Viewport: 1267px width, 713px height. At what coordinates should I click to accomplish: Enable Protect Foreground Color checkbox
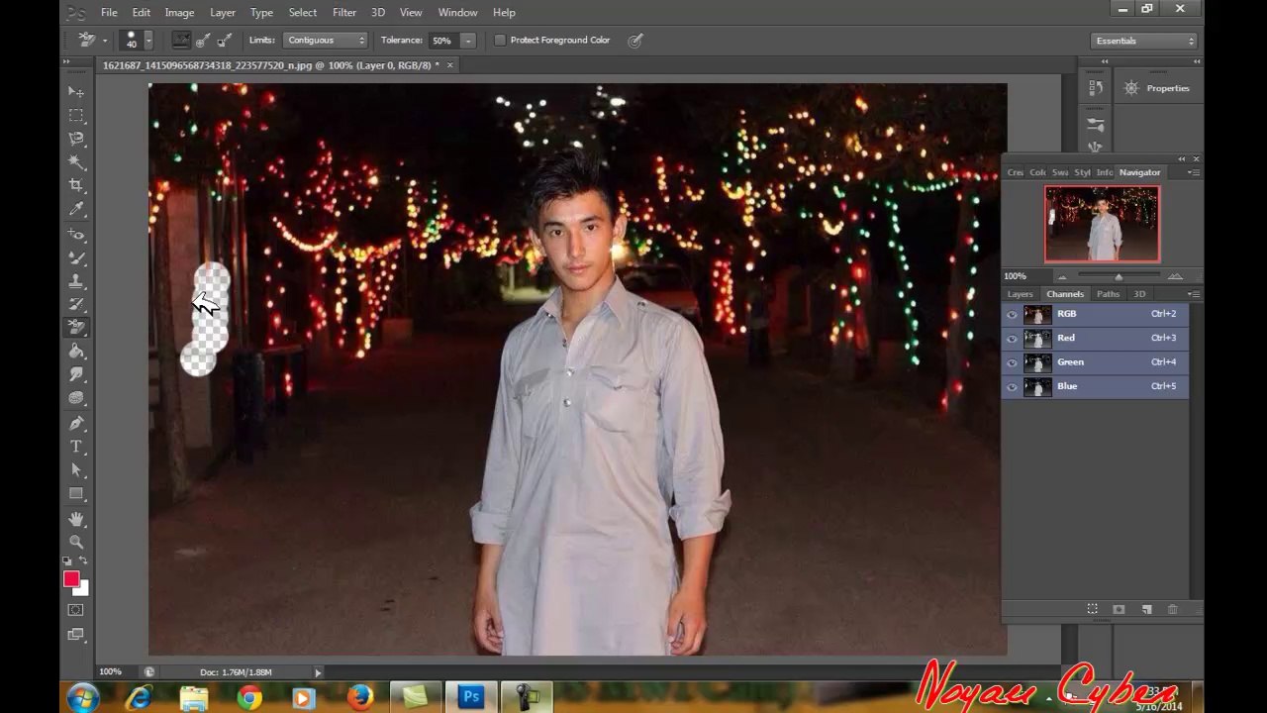(500, 40)
